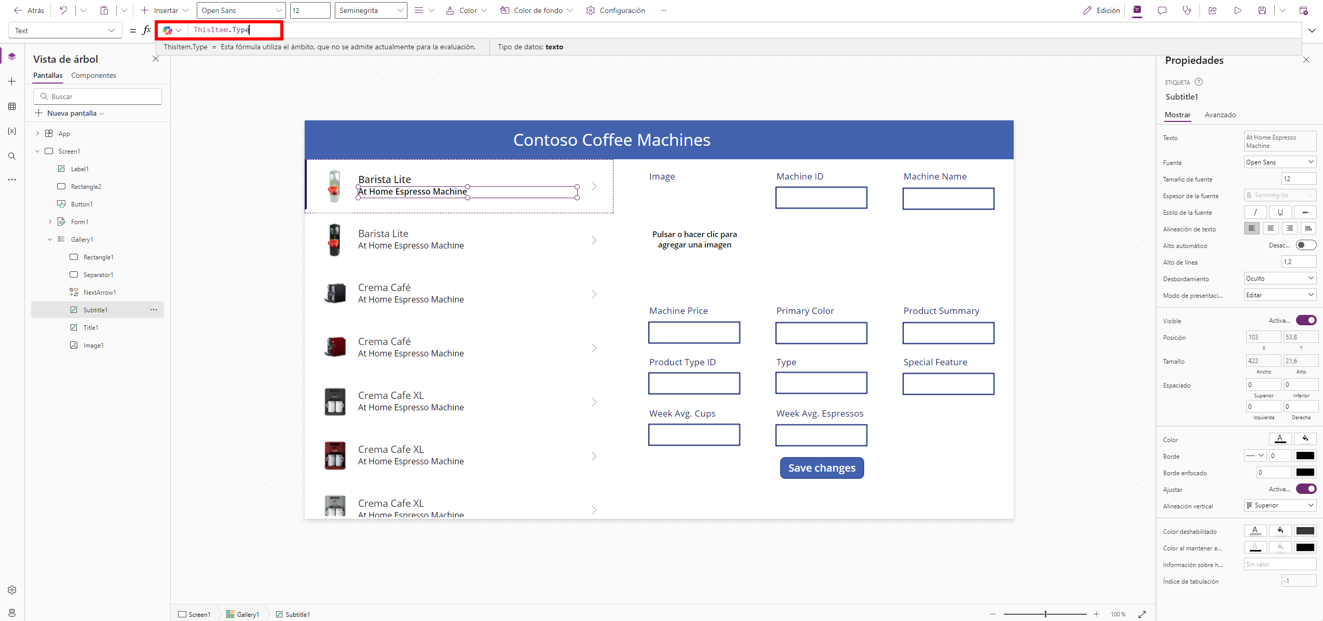This screenshot has width=1323, height=621.
Task: Toggle the Alto automático switch
Action: (x=1306, y=245)
